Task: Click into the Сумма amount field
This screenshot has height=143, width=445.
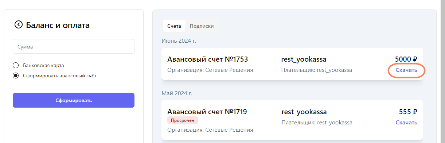Action: tap(74, 47)
